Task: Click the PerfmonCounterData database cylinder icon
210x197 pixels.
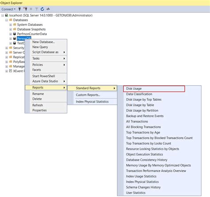Action: click(15, 34)
